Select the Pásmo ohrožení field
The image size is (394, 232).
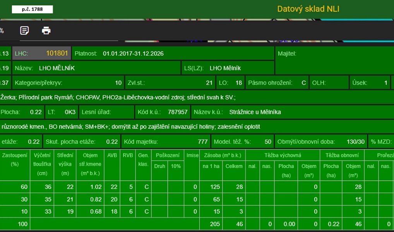pos(277,83)
